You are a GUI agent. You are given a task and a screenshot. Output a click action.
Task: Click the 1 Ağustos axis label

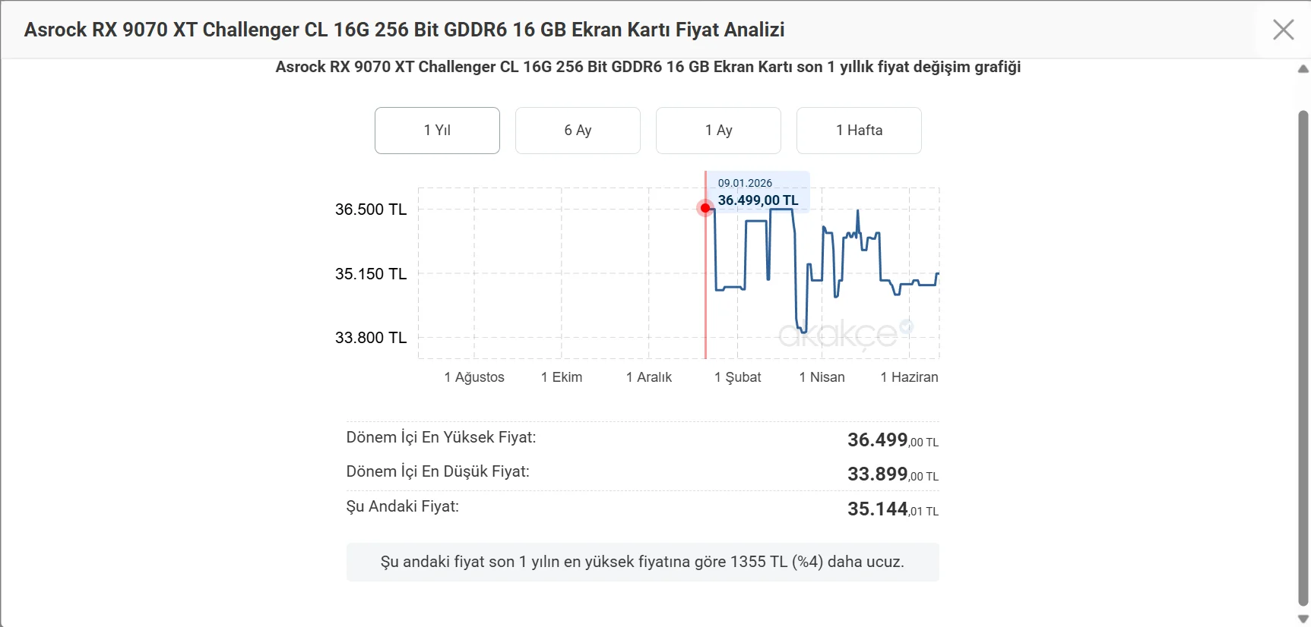474,377
